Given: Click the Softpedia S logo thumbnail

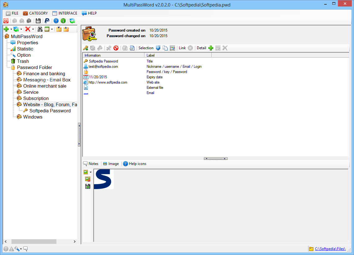Looking at the screenshot, I should (x=104, y=179).
